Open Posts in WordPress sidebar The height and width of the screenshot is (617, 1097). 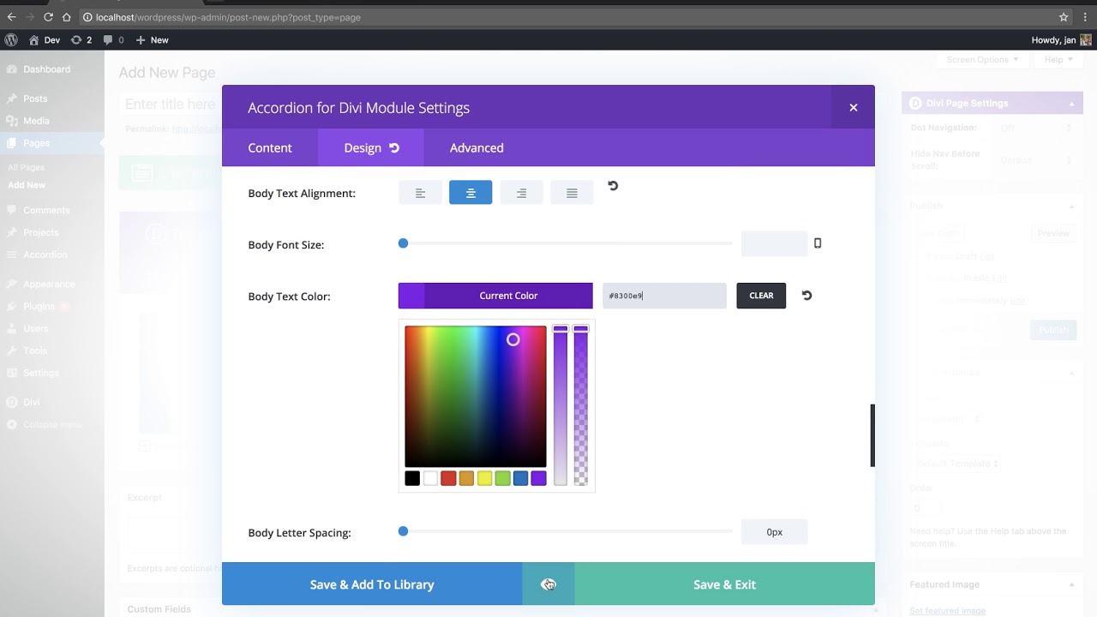35,99
